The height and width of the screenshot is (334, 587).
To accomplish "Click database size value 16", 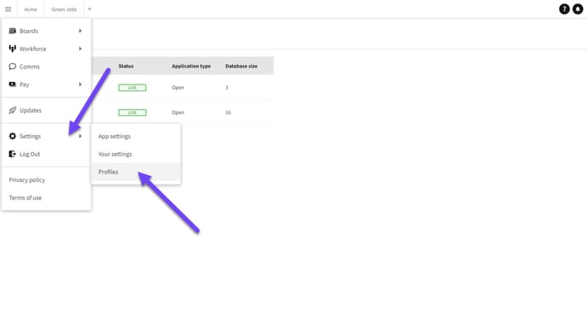I will pos(228,113).
